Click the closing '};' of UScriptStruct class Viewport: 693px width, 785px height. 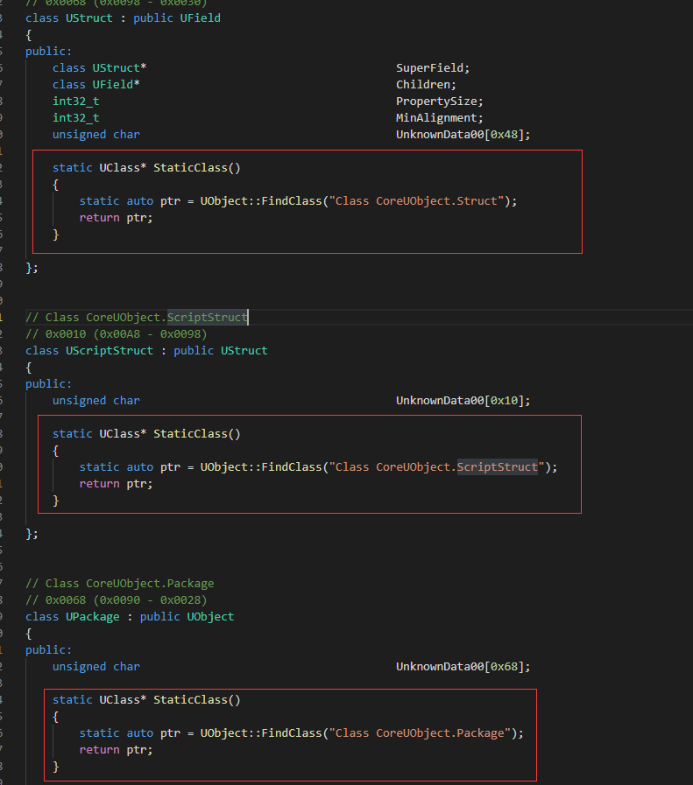point(32,534)
